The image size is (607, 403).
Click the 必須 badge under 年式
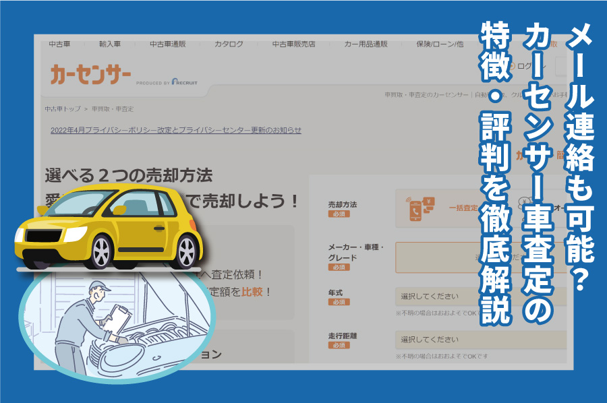coord(339,302)
